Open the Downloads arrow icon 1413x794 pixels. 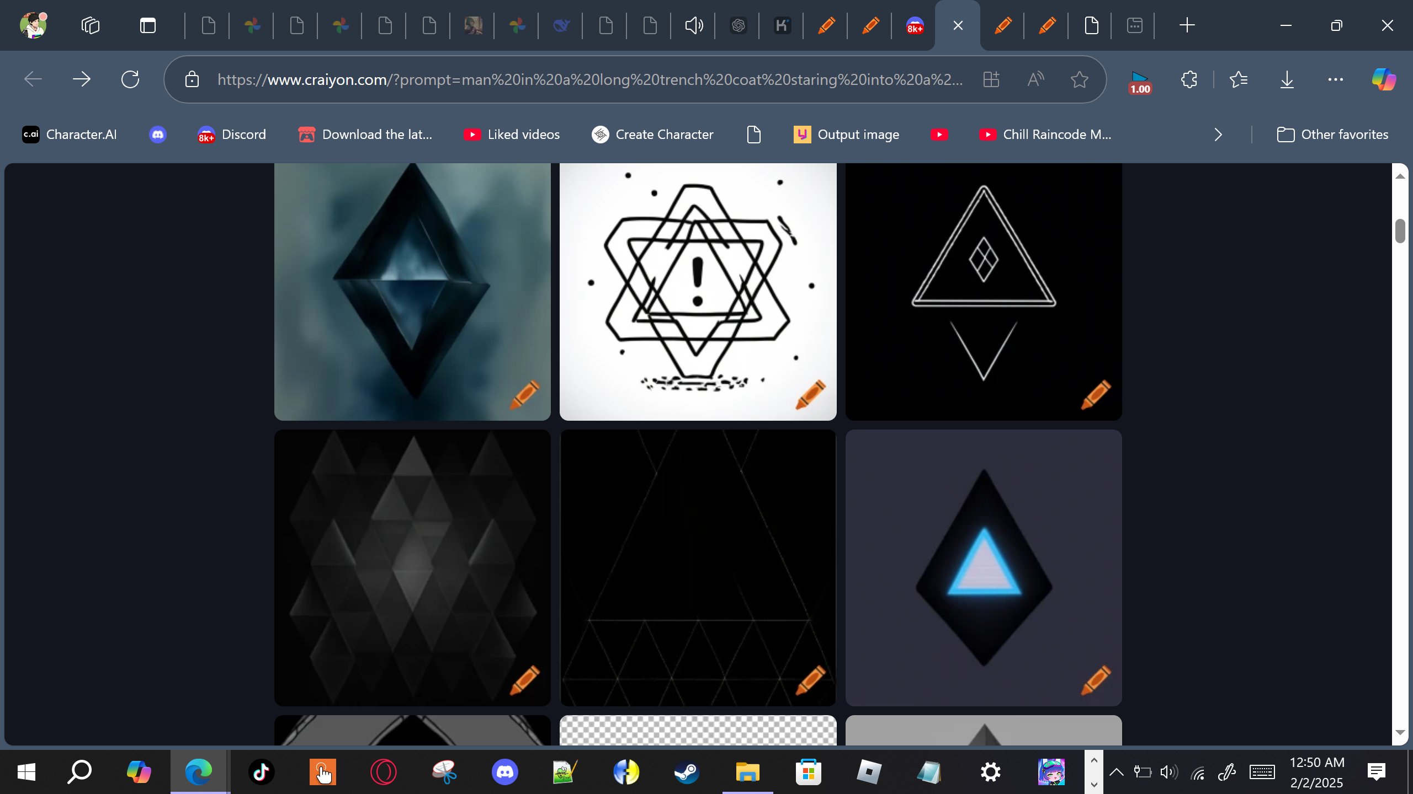(x=1287, y=79)
